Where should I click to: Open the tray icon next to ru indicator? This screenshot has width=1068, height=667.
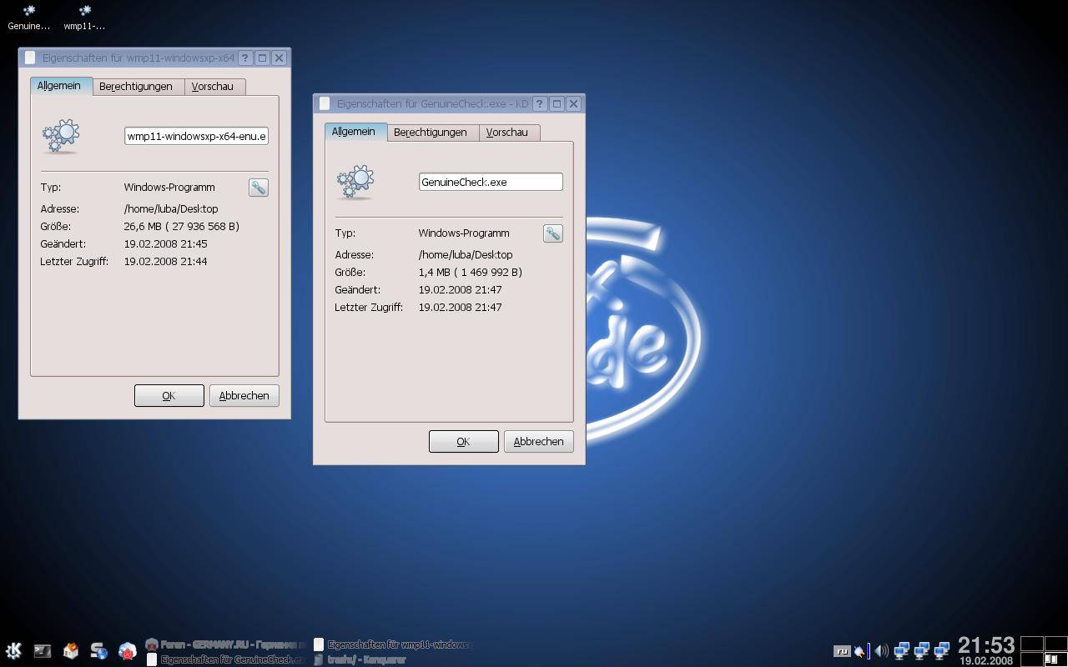click(x=860, y=651)
